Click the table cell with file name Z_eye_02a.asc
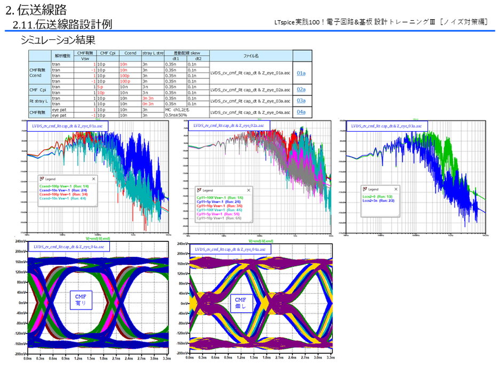Image resolution: width=498 pixels, height=373 pixels. click(x=251, y=90)
